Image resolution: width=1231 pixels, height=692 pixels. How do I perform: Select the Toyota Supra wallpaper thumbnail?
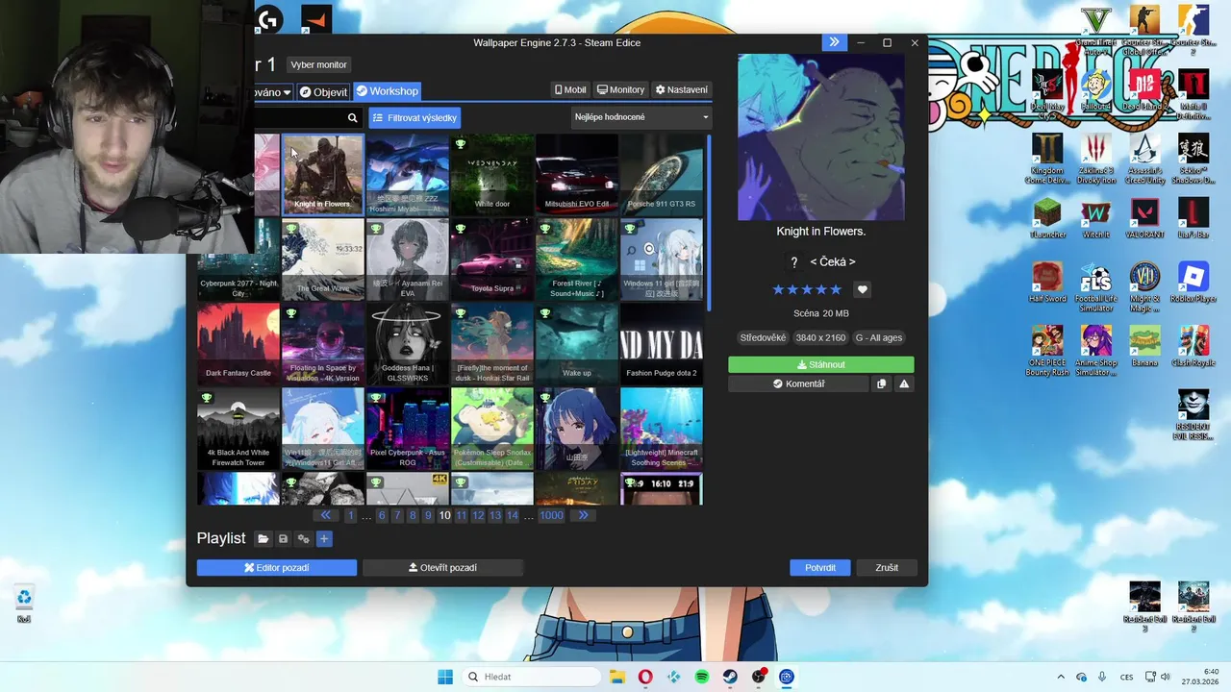pos(492,259)
